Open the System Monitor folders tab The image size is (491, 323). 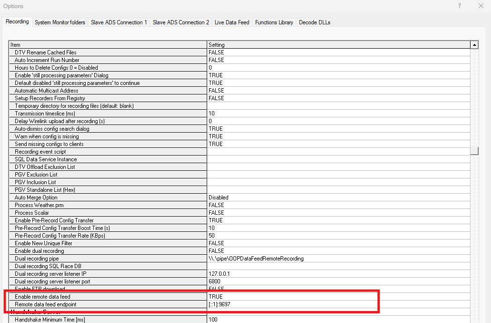pos(60,22)
